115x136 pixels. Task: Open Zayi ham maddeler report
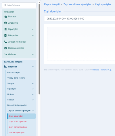point(18,127)
